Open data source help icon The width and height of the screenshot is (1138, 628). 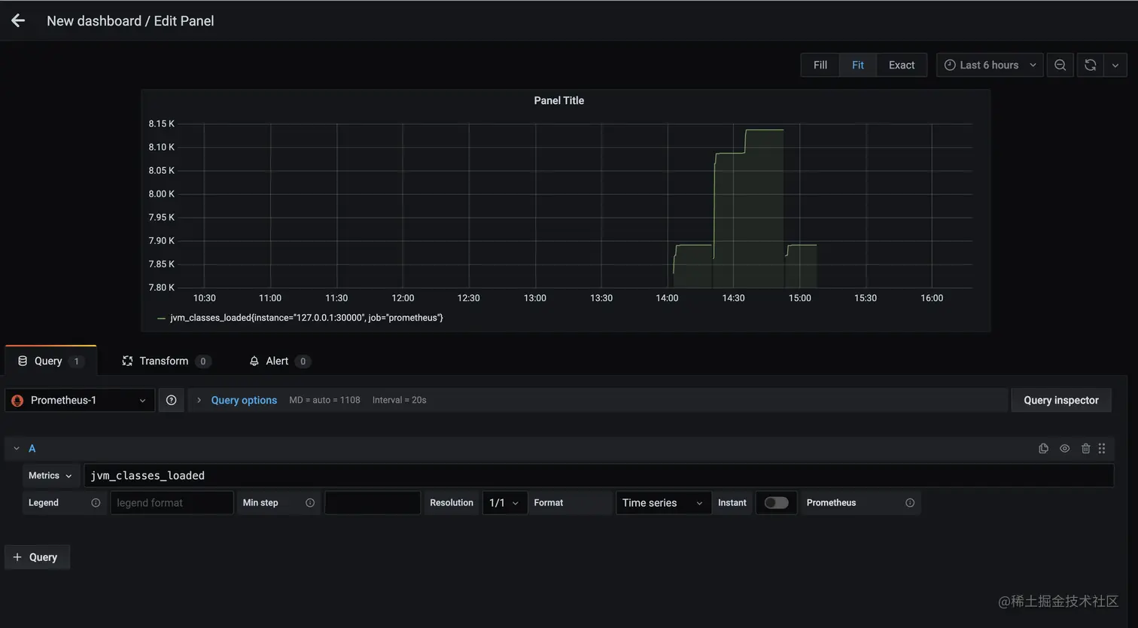tap(171, 400)
